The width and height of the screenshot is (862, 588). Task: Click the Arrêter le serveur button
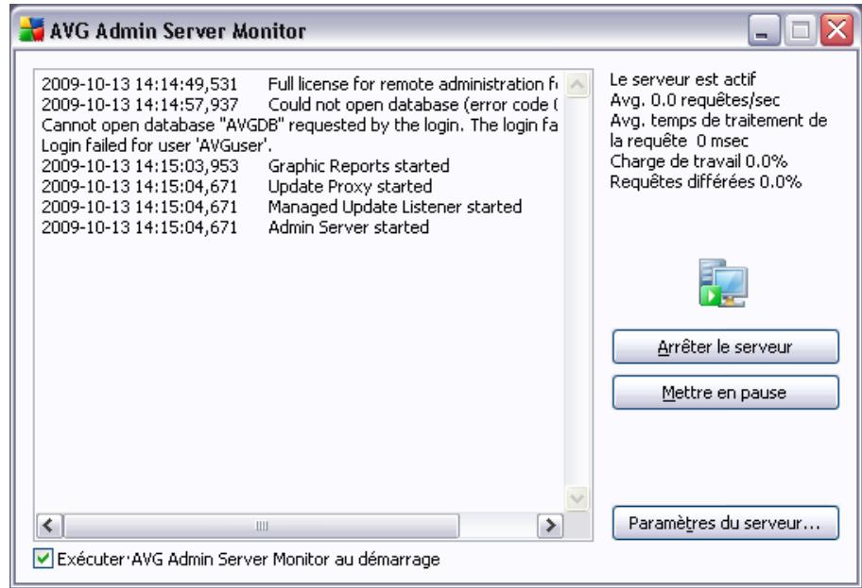pos(726,347)
